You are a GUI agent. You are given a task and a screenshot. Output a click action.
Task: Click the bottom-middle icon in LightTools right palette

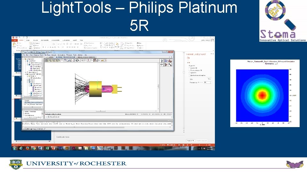click(166, 65)
